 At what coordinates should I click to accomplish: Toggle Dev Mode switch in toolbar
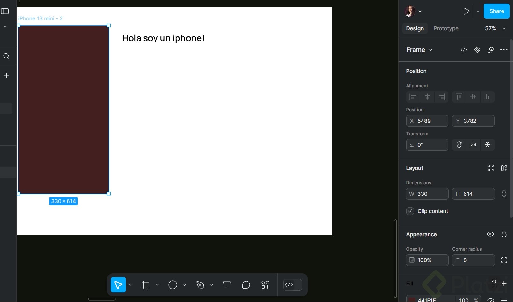[293, 285]
